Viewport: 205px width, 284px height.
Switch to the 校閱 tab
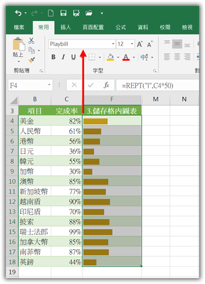tap(165, 27)
